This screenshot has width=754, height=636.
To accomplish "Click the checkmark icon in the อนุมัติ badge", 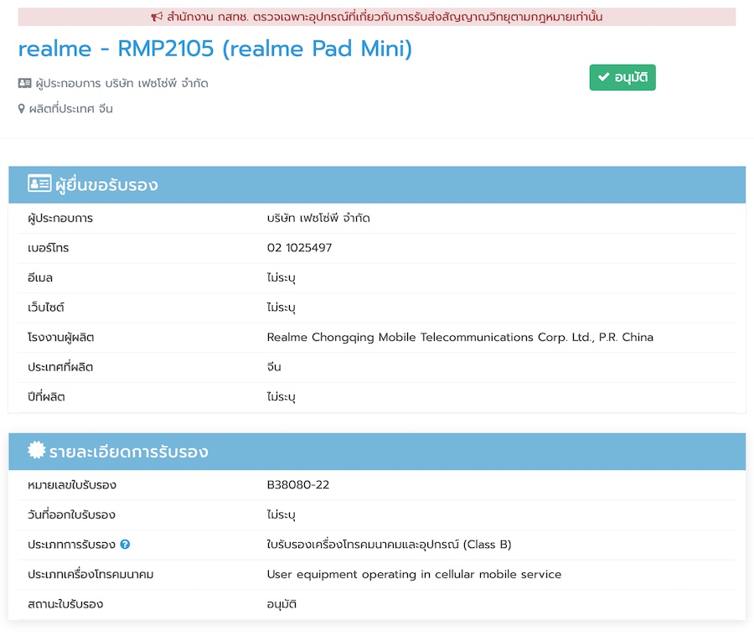I will [x=603, y=77].
